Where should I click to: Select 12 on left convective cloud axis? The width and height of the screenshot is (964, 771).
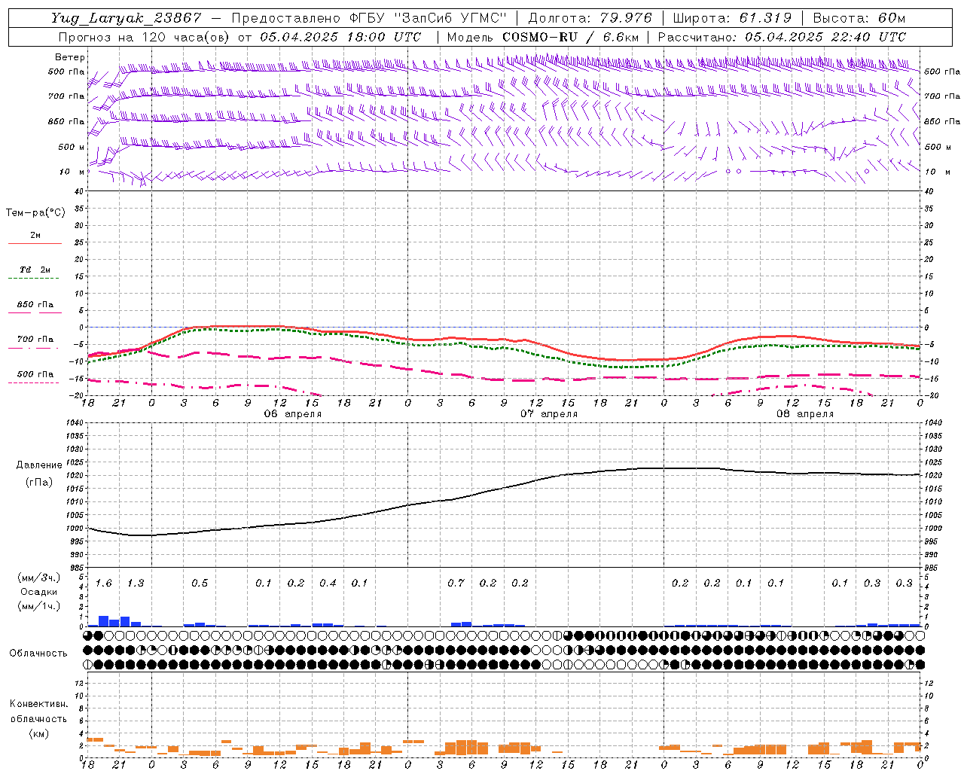(x=79, y=683)
